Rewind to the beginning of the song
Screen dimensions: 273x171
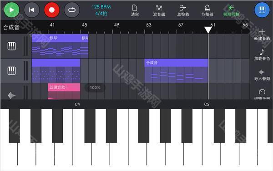pyautogui.click(x=31, y=10)
